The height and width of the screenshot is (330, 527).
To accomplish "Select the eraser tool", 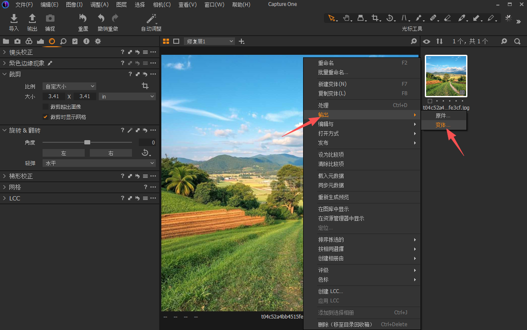I will [447, 18].
